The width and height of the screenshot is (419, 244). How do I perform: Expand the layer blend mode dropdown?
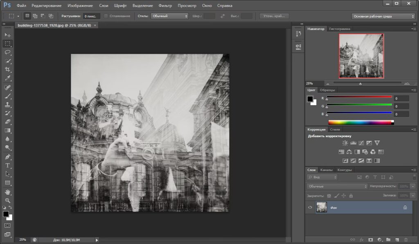coord(337,186)
